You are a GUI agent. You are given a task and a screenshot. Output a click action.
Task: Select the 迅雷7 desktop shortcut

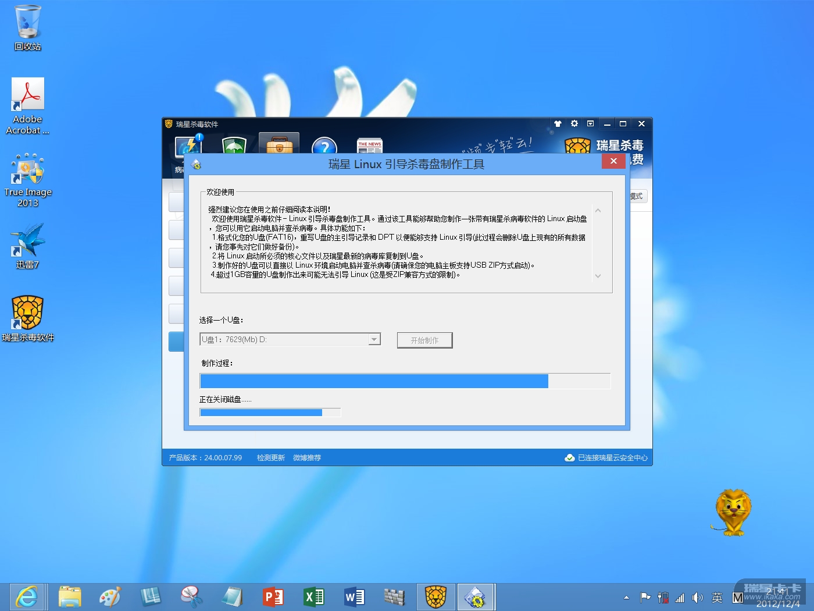click(x=27, y=246)
